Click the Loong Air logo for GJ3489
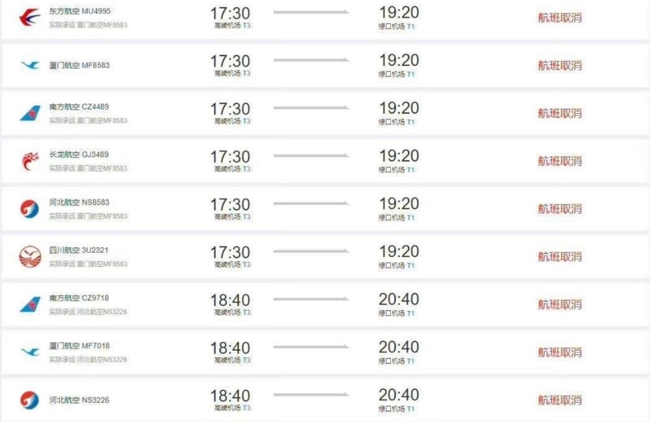This screenshot has height=422, width=650. (29, 161)
